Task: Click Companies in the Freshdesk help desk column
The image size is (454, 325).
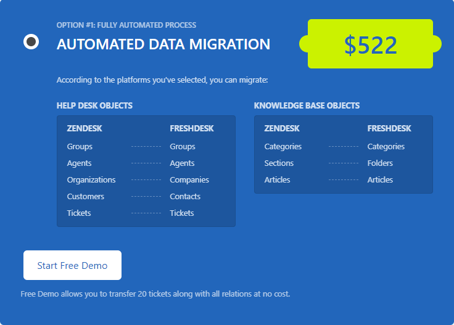Action: pos(189,180)
